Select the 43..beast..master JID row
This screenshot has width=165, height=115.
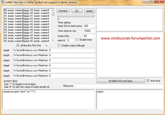27,21
